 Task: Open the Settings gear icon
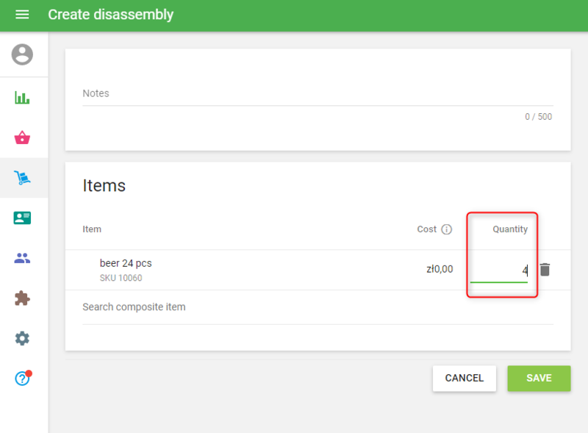pos(23,338)
